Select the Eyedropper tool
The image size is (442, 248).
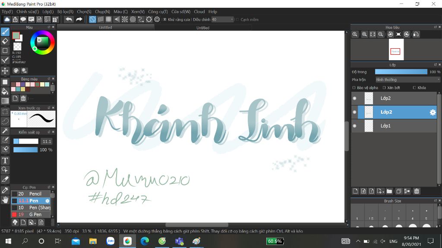point(5,190)
